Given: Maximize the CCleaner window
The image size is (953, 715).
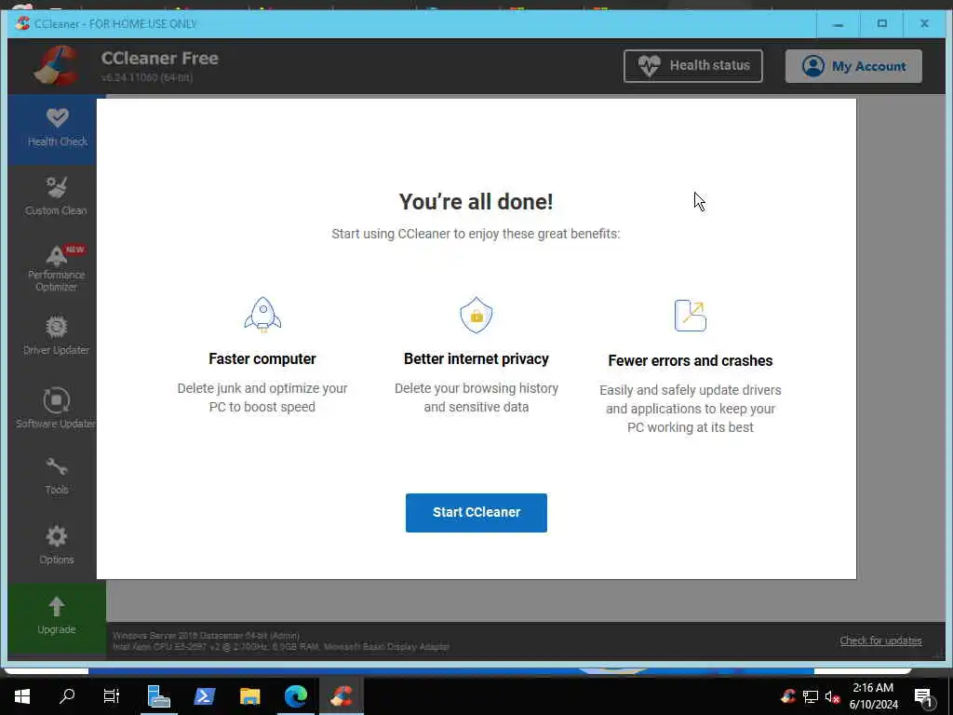Looking at the screenshot, I should pyautogui.click(x=882, y=23).
